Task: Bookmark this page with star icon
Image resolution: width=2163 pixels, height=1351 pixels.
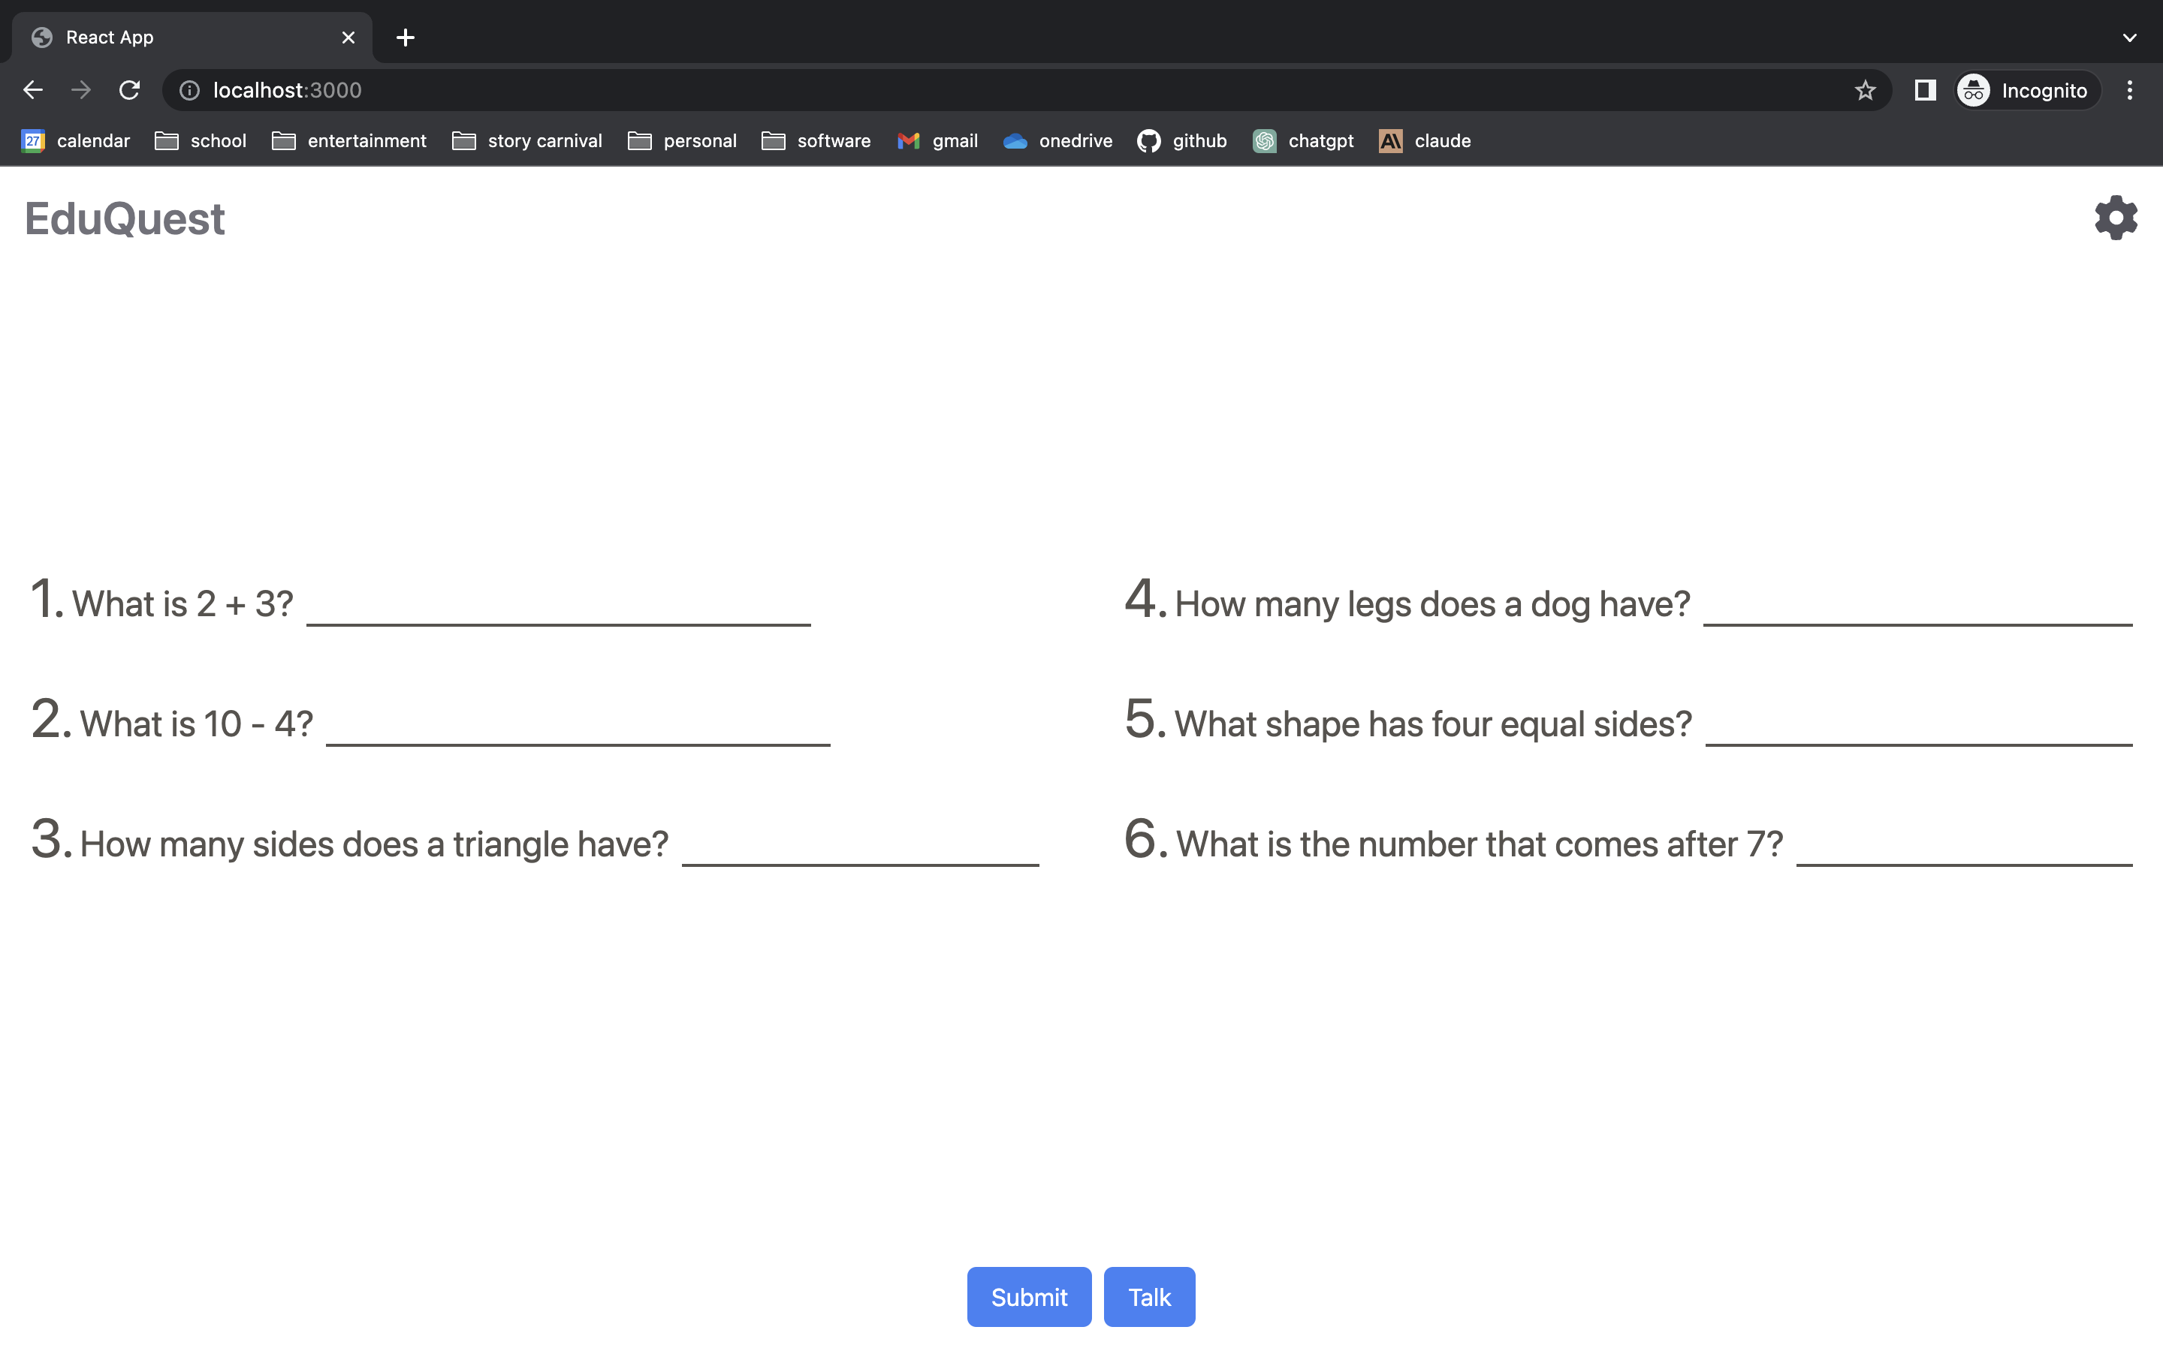Action: 1865,90
